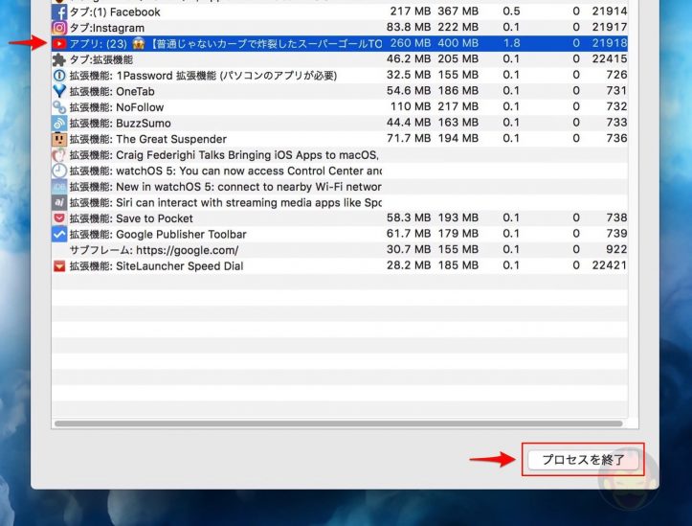Select the タブ:拡張機能 row
Image resolution: width=692 pixels, height=526 pixels.
coord(340,59)
